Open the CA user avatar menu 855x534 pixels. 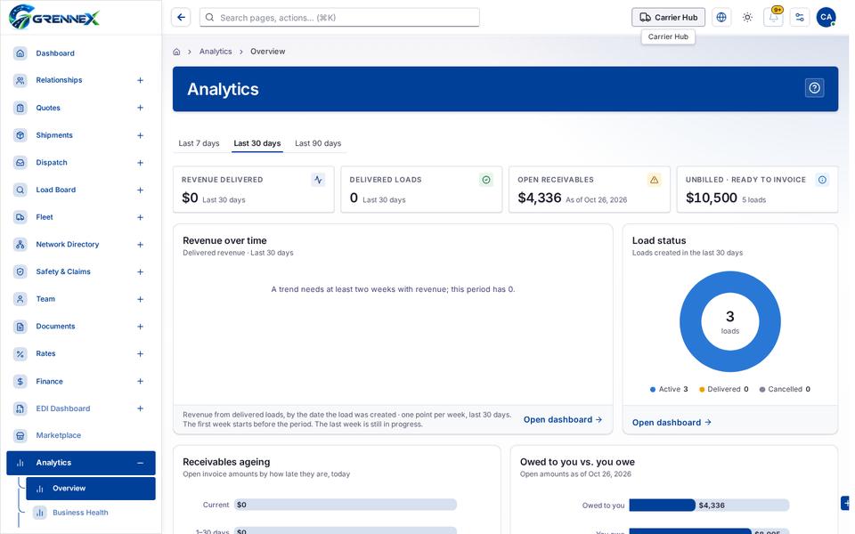pos(826,18)
